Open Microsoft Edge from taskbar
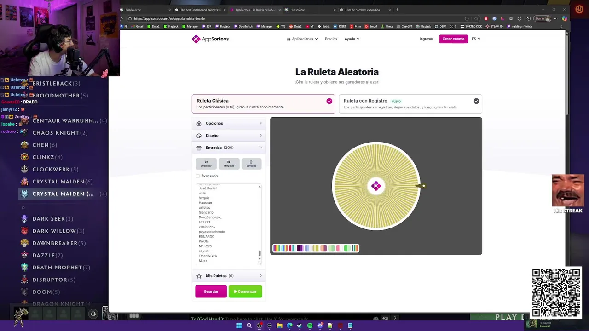Viewport: 589px width, 331px height. pyautogui.click(x=289, y=325)
